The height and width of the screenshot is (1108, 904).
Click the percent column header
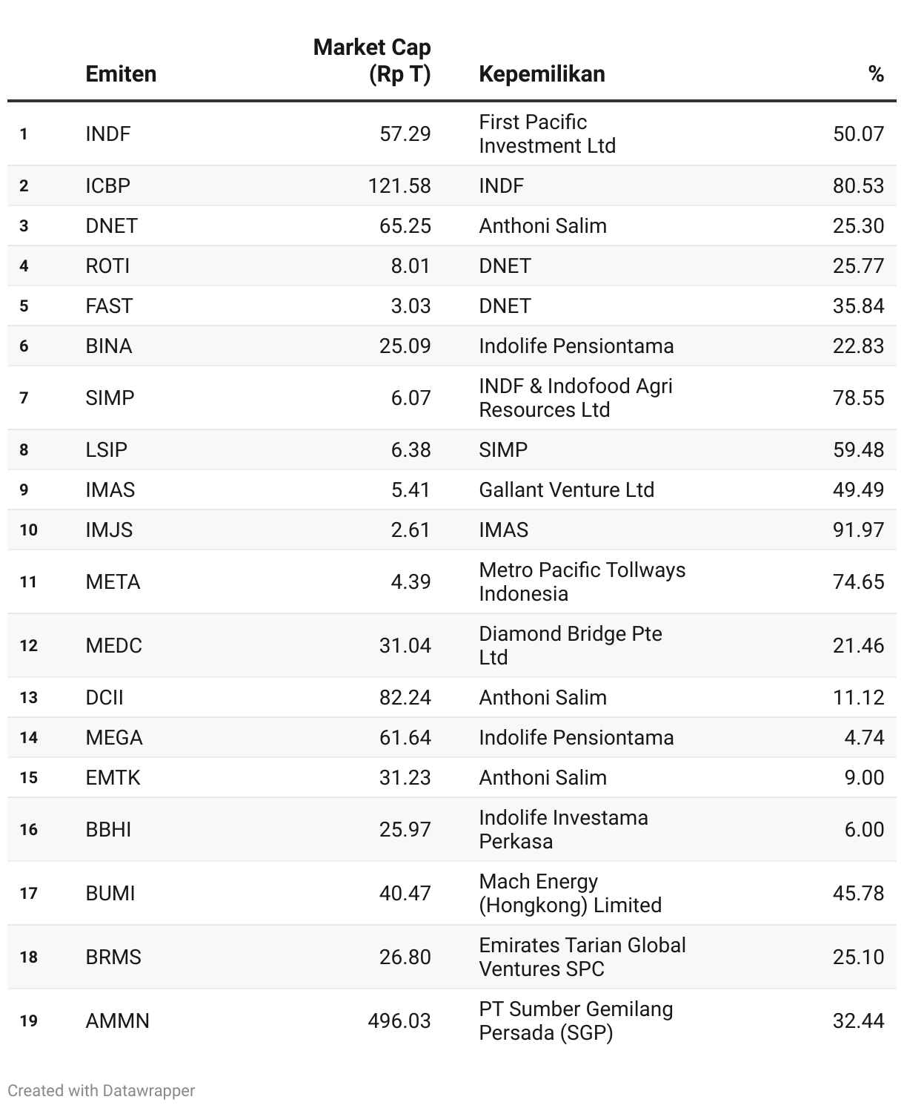point(876,74)
